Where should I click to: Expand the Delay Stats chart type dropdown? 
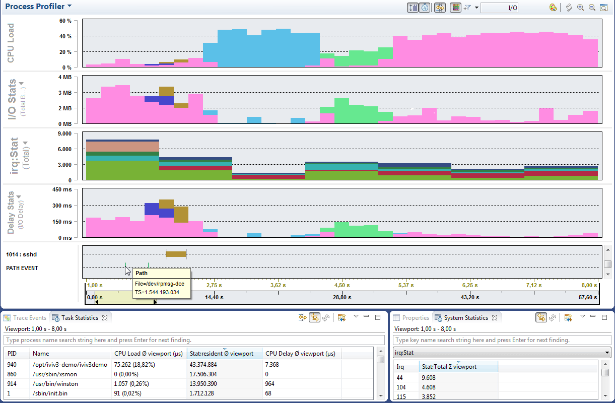click(19, 197)
